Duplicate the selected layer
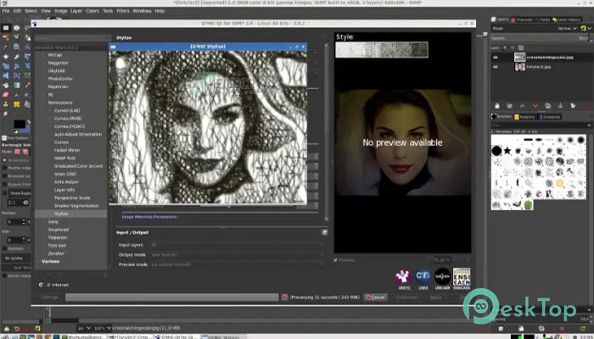The width and height of the screenshot is (594, 339). point(548,106)
